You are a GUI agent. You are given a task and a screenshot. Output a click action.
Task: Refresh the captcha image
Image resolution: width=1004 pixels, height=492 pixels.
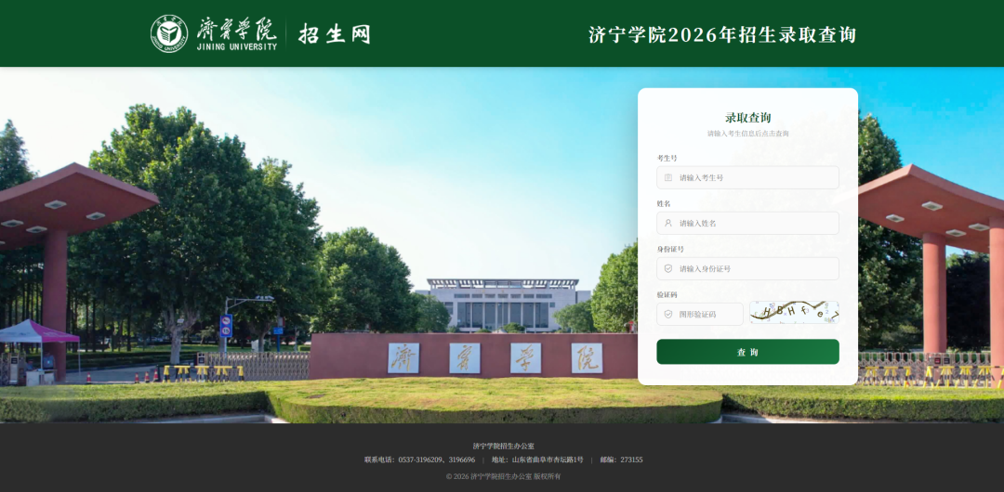pos(794,313)
